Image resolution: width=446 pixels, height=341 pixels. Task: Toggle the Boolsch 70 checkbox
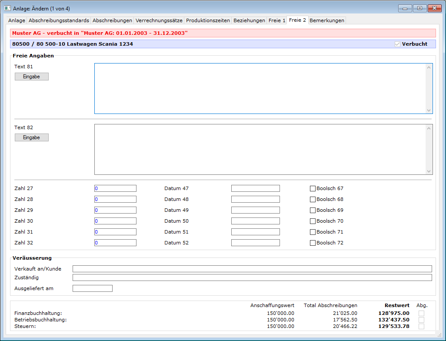(x=313, y=221)
